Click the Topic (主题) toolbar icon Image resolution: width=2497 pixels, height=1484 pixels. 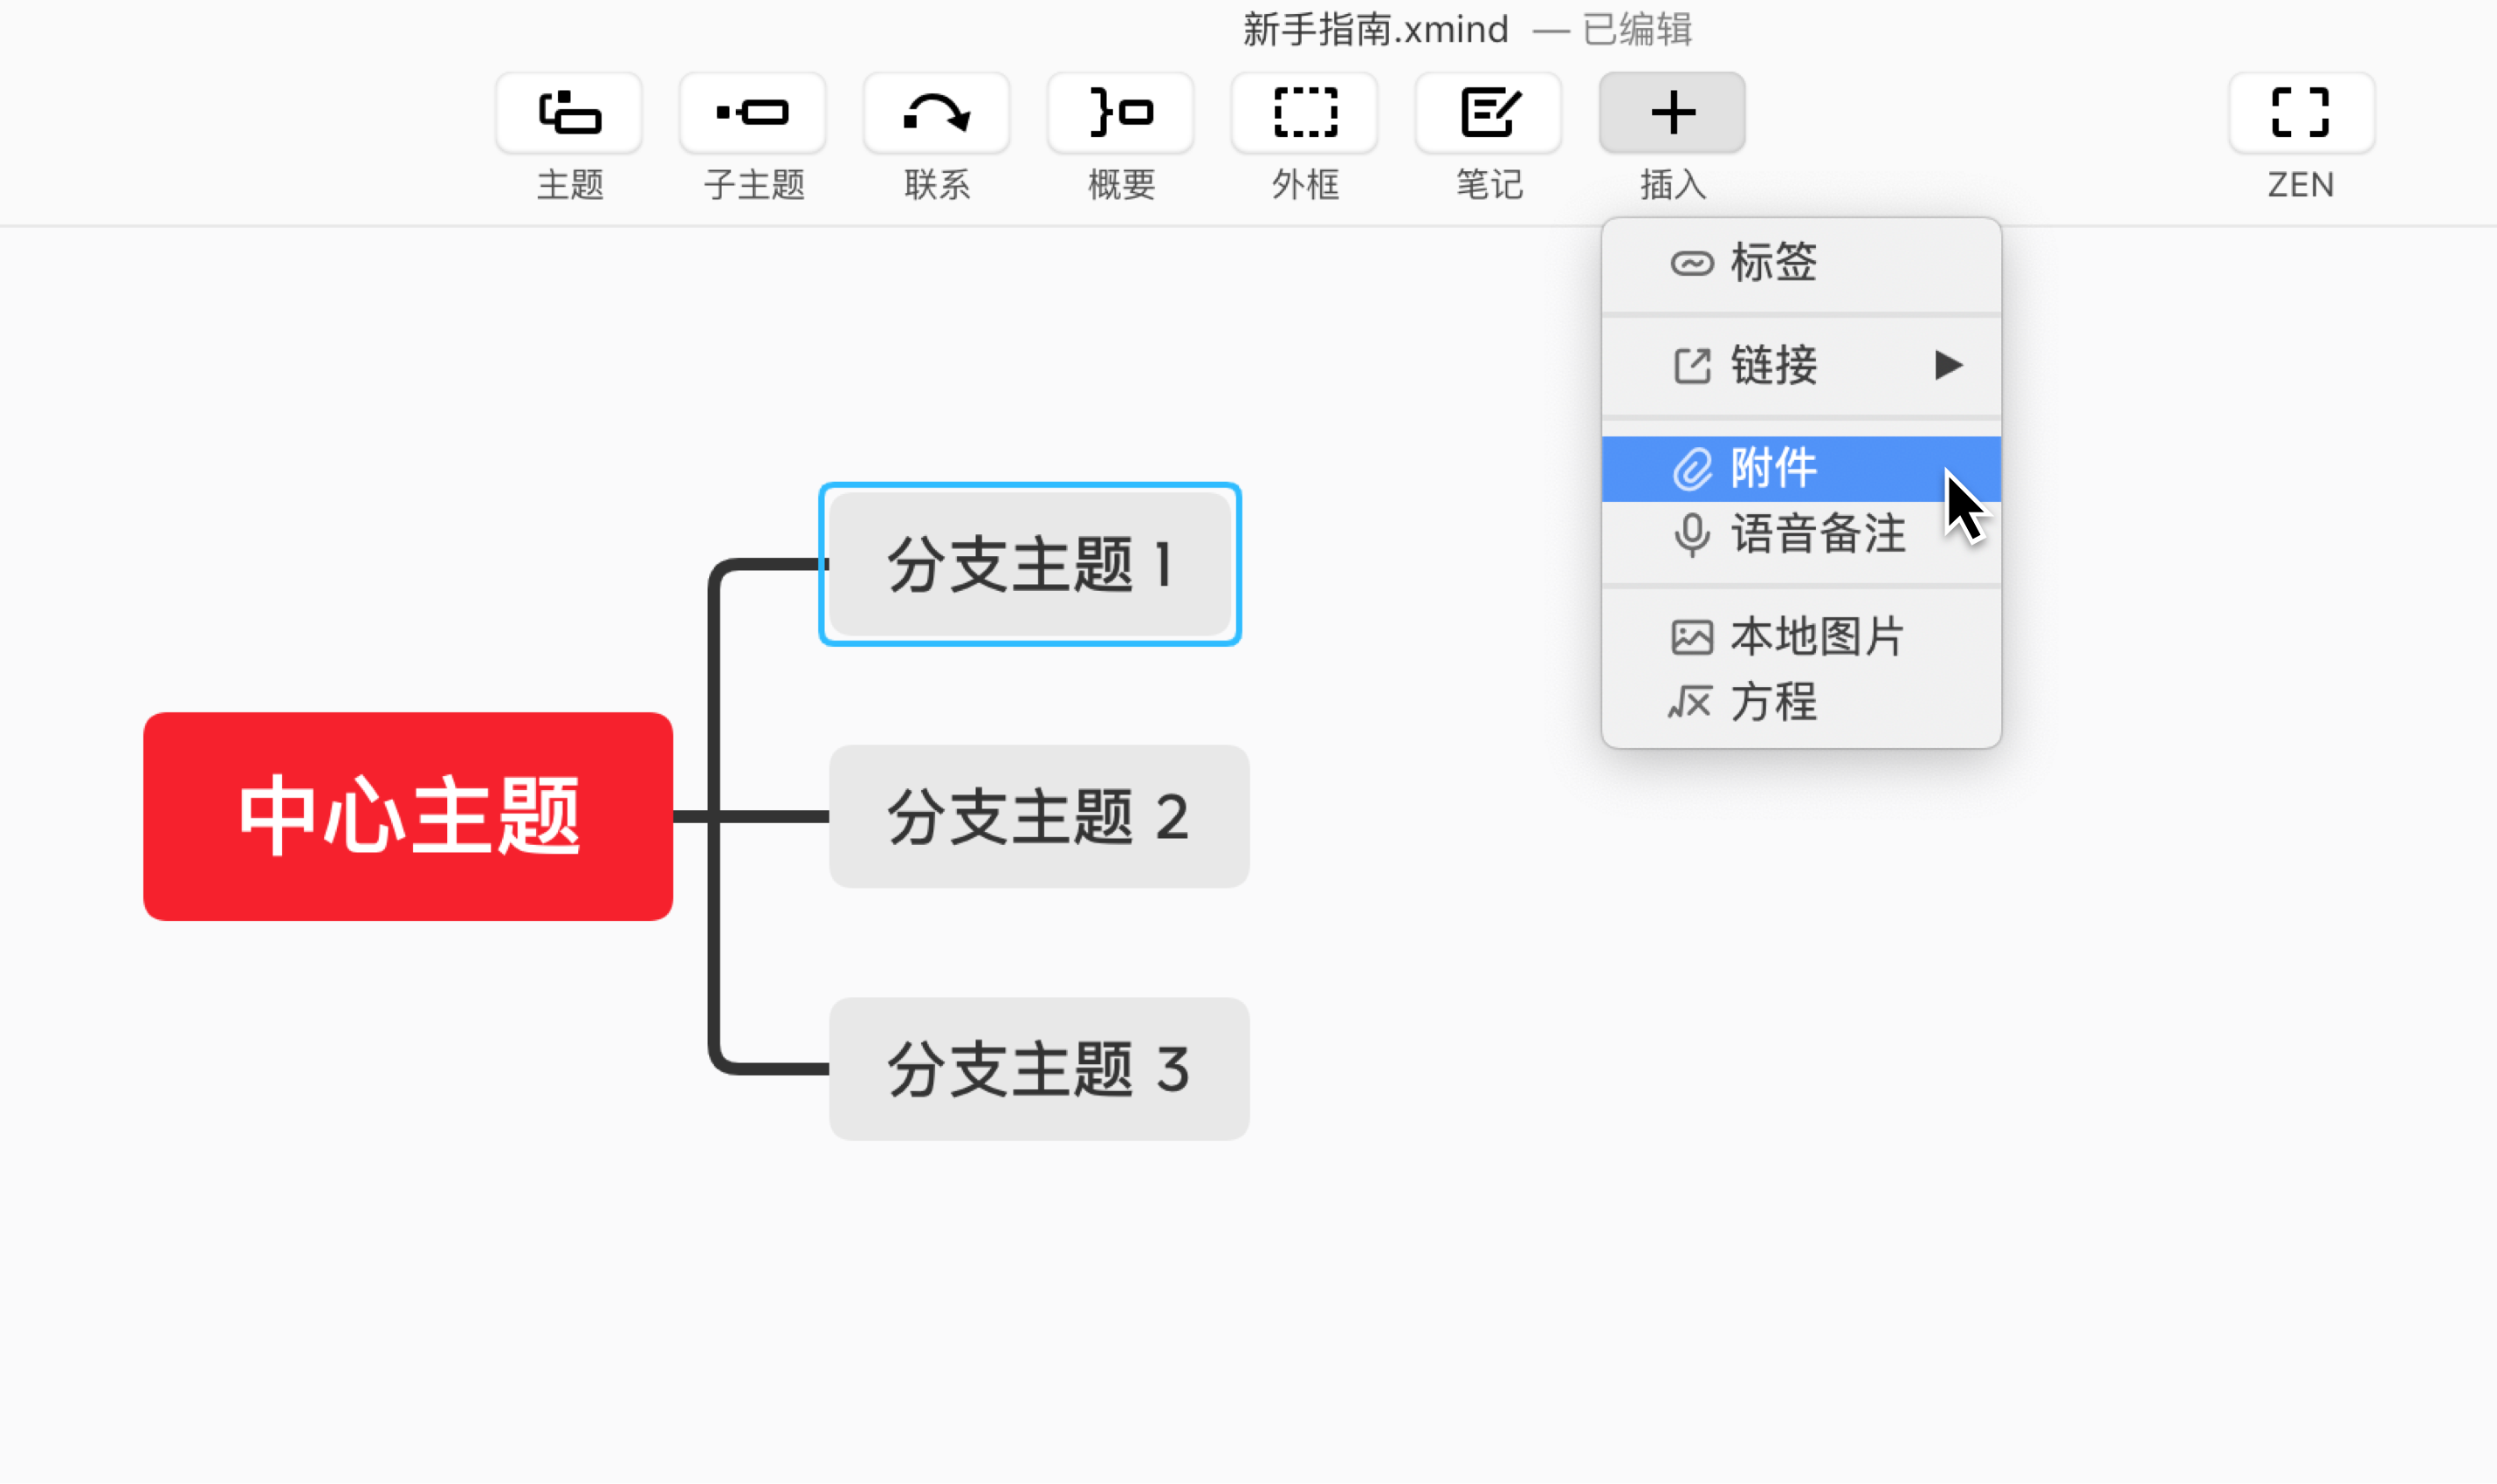pos(569,113)
